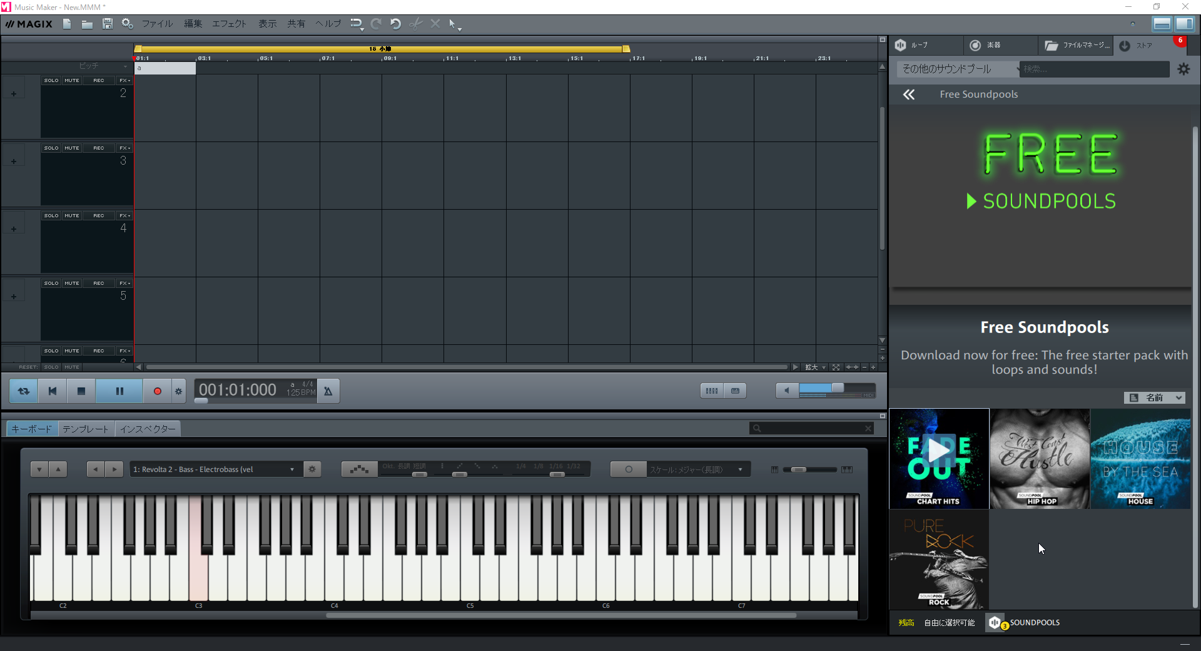Toggle the scale circle button
This screenshot has width=1201, height=651.
click(x=629, y=469)
